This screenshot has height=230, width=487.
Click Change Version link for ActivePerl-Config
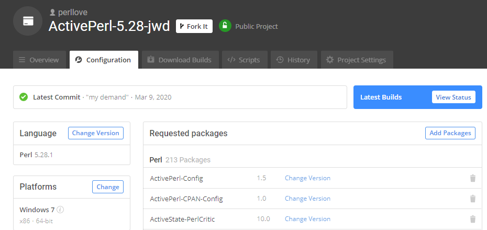[307, 178]
